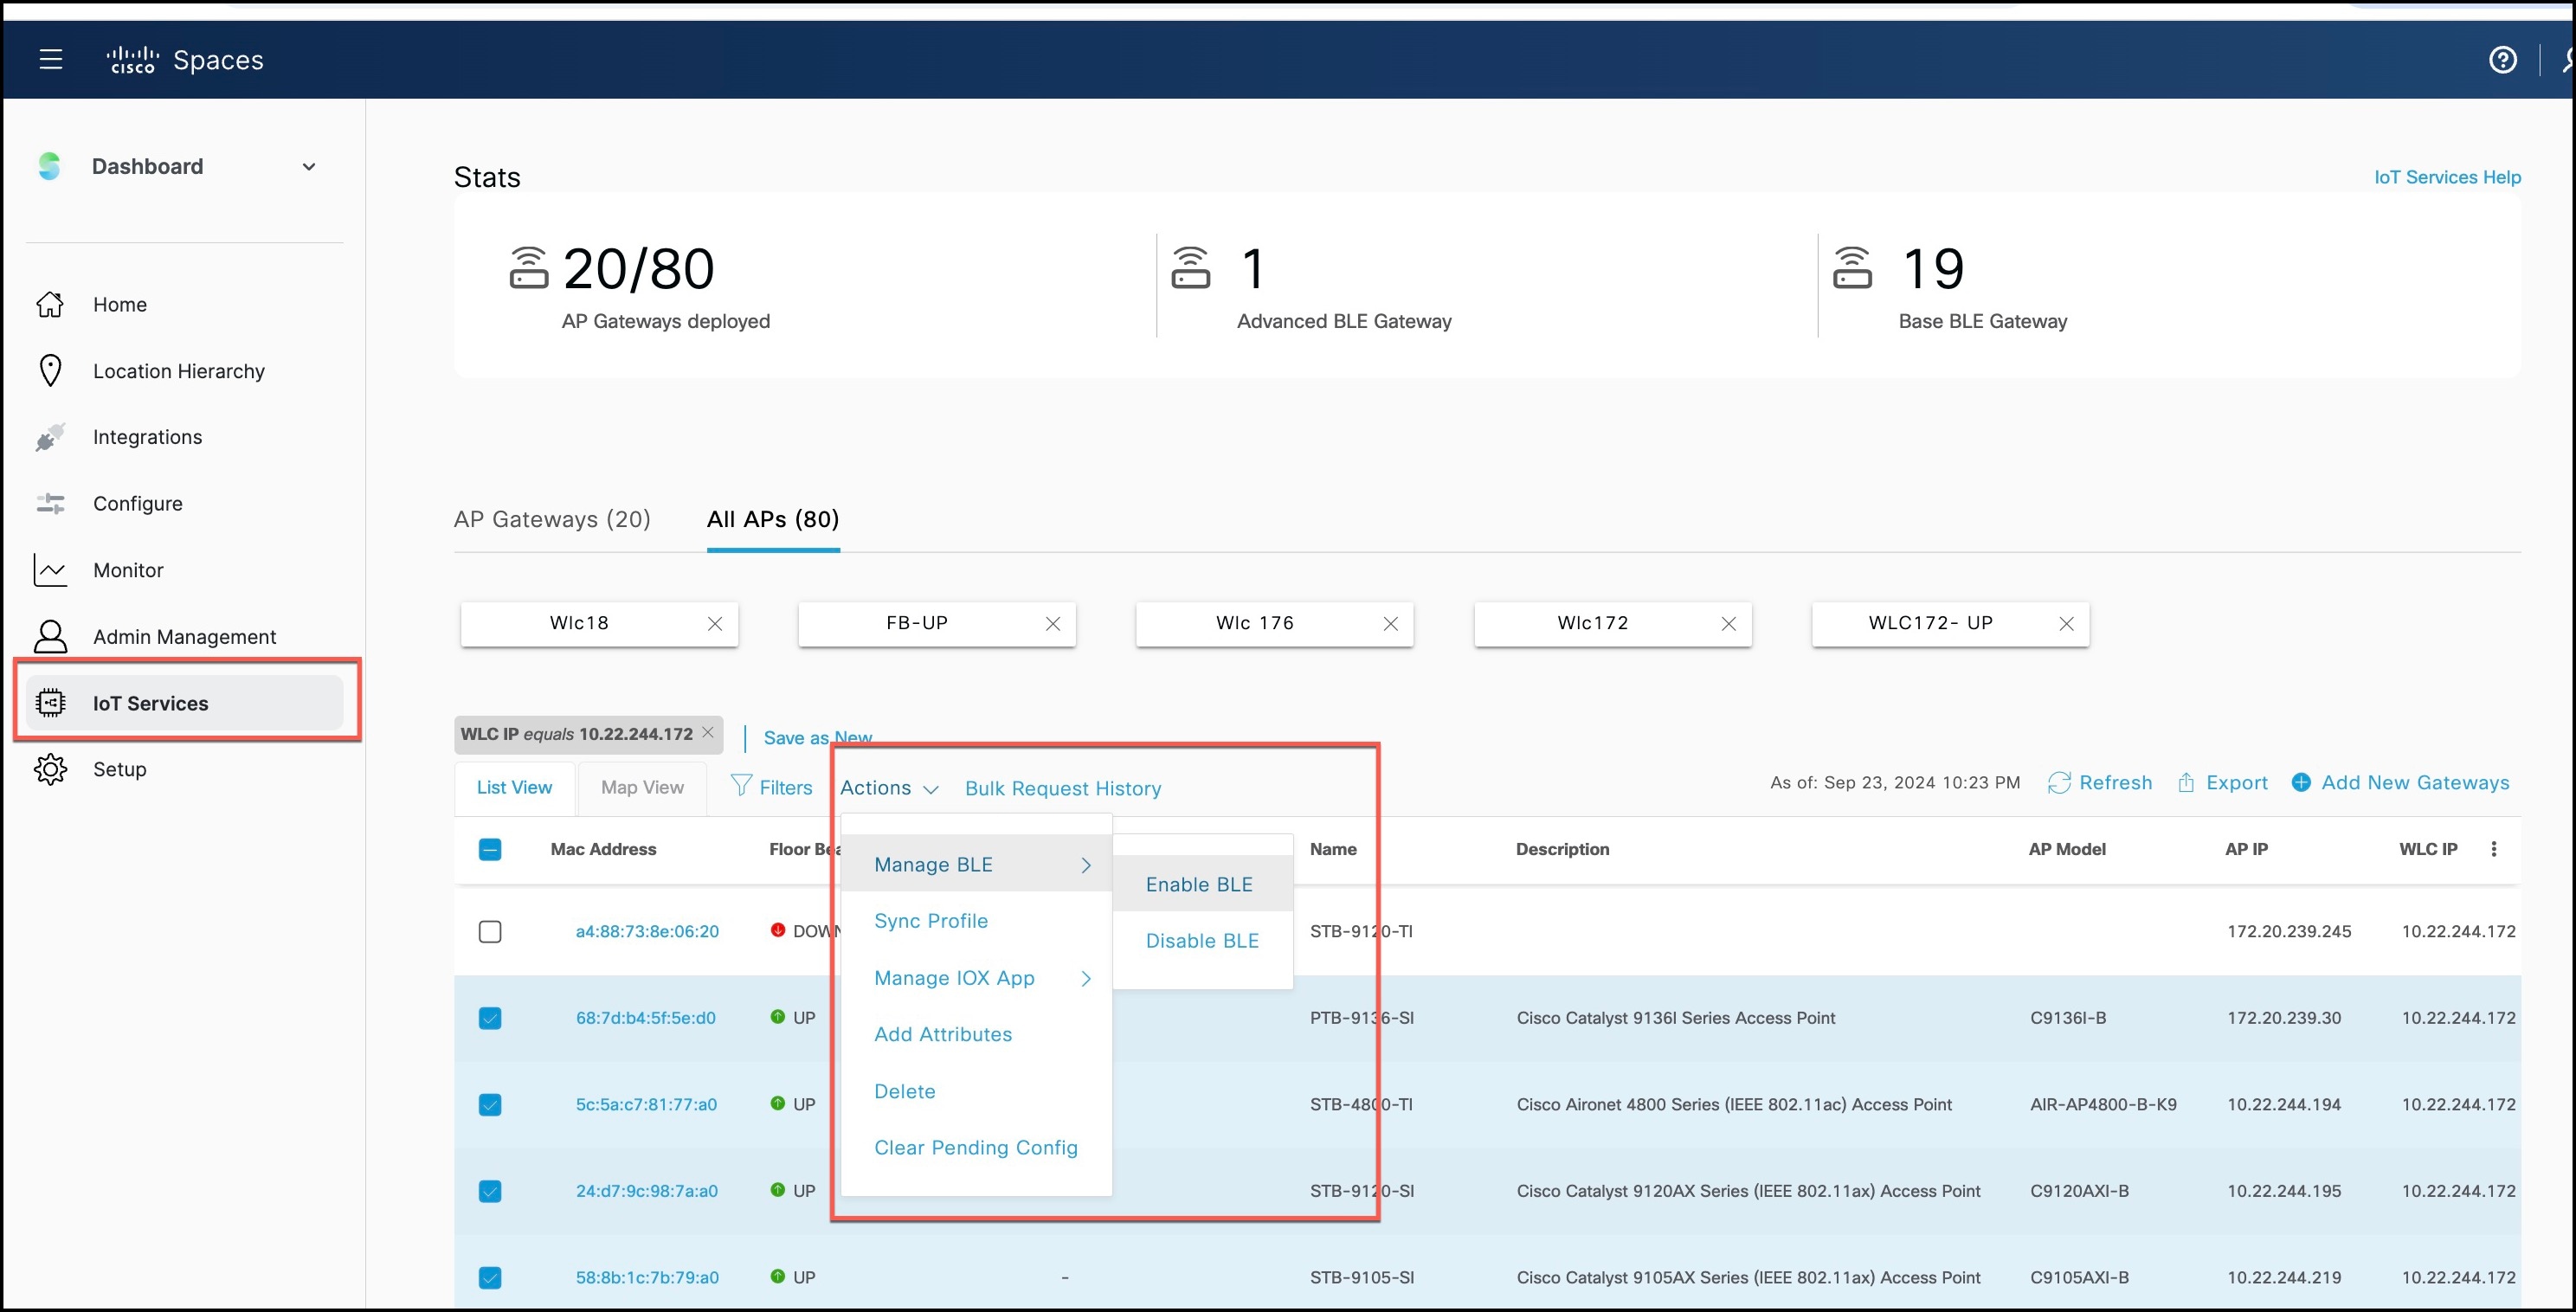2576x1312 pixels.
Task: Switch to the All APs (80) tab
Action: coord(773,519)
